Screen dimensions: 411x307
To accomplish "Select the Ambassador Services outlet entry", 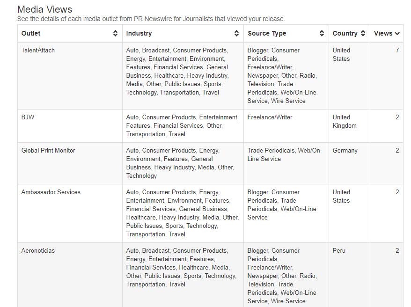I will point(51,192).
